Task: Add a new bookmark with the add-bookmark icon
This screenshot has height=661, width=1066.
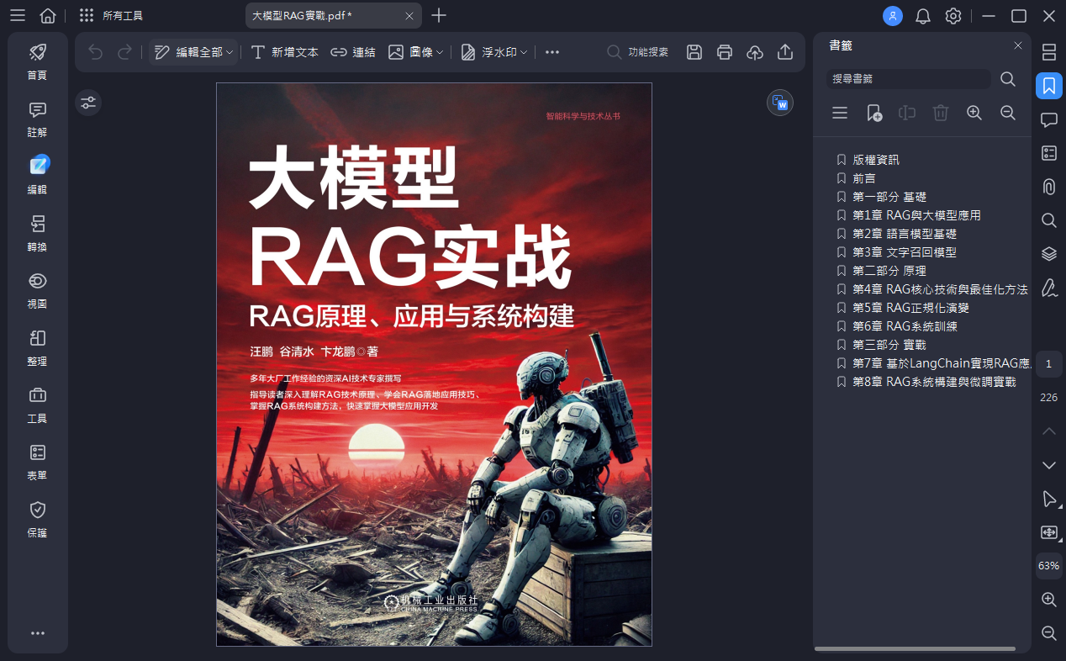Action: [x=874, y=113]
